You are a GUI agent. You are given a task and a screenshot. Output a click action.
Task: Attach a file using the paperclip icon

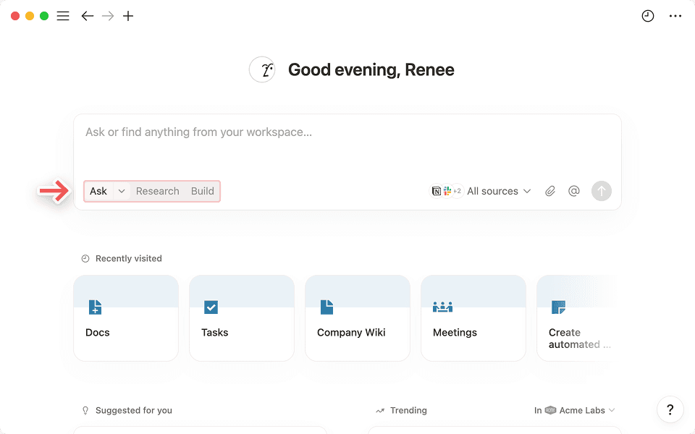tap(549, 191)
